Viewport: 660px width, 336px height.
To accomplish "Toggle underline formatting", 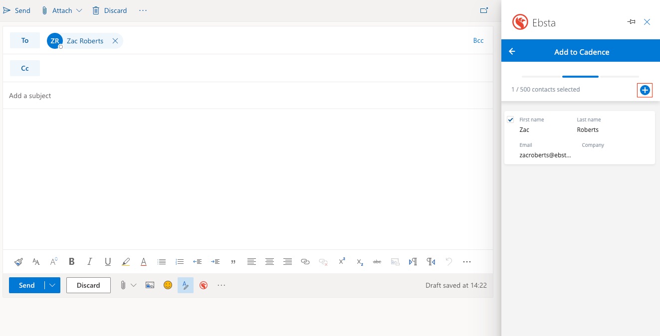I will (x=108, y=261).
